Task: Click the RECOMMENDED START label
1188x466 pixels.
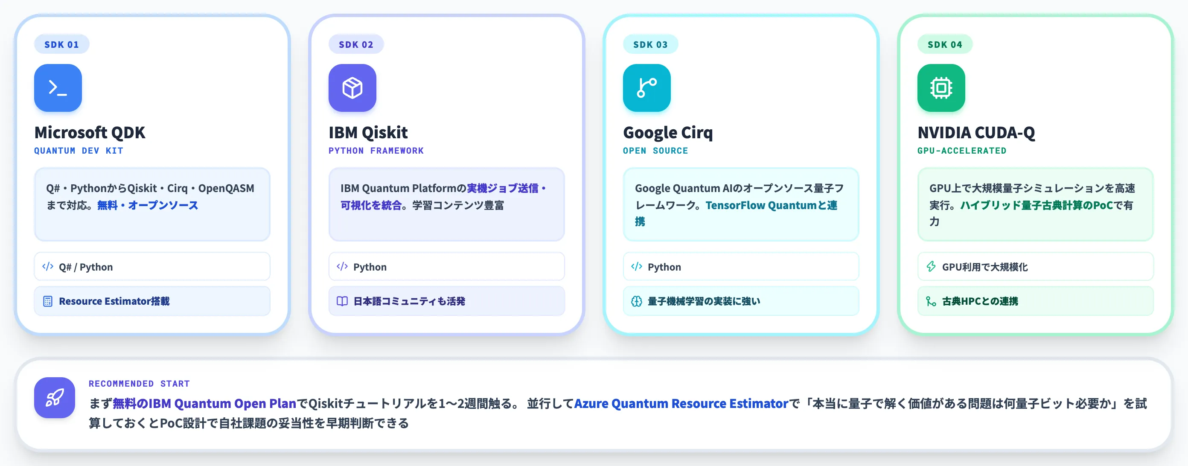Action: [x=139, y=383]
